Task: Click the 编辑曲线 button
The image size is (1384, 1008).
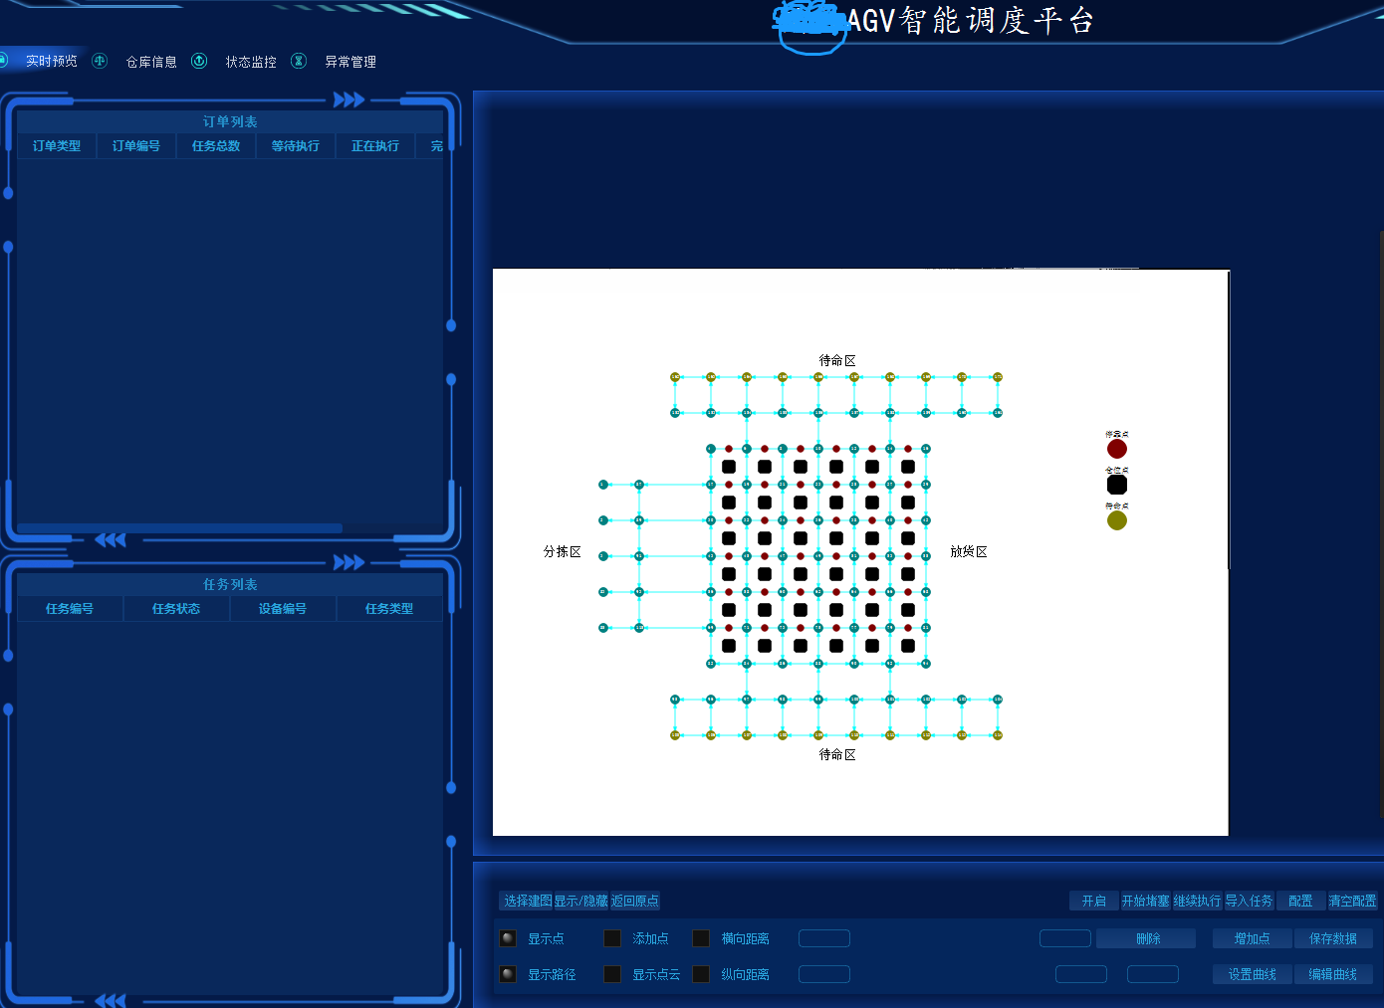Action: click(x=1333, y=974)
